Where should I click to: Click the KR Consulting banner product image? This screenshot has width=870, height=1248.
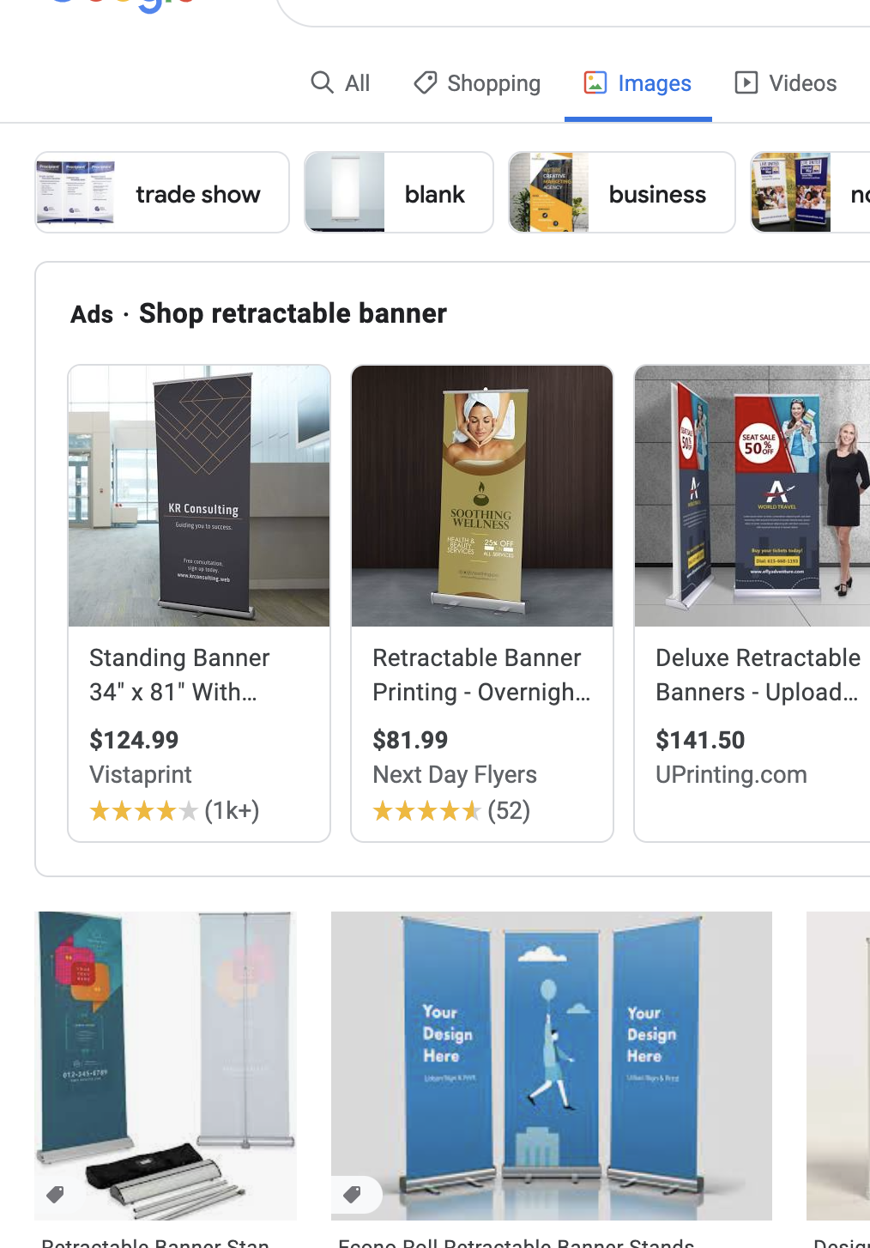199,496
